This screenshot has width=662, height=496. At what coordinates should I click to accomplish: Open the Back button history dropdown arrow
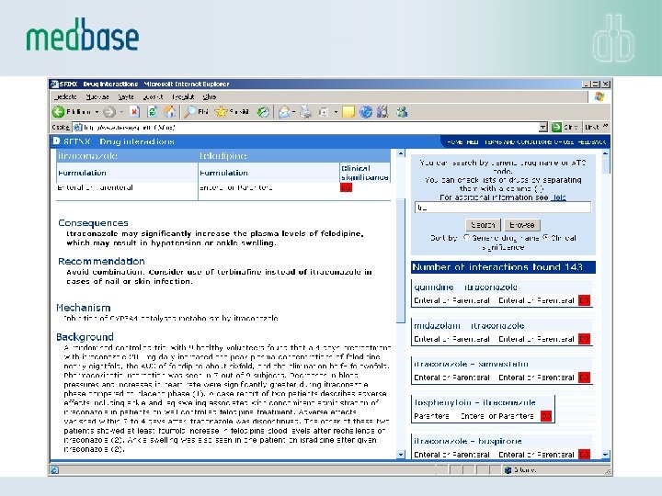(x=97, y=112)
